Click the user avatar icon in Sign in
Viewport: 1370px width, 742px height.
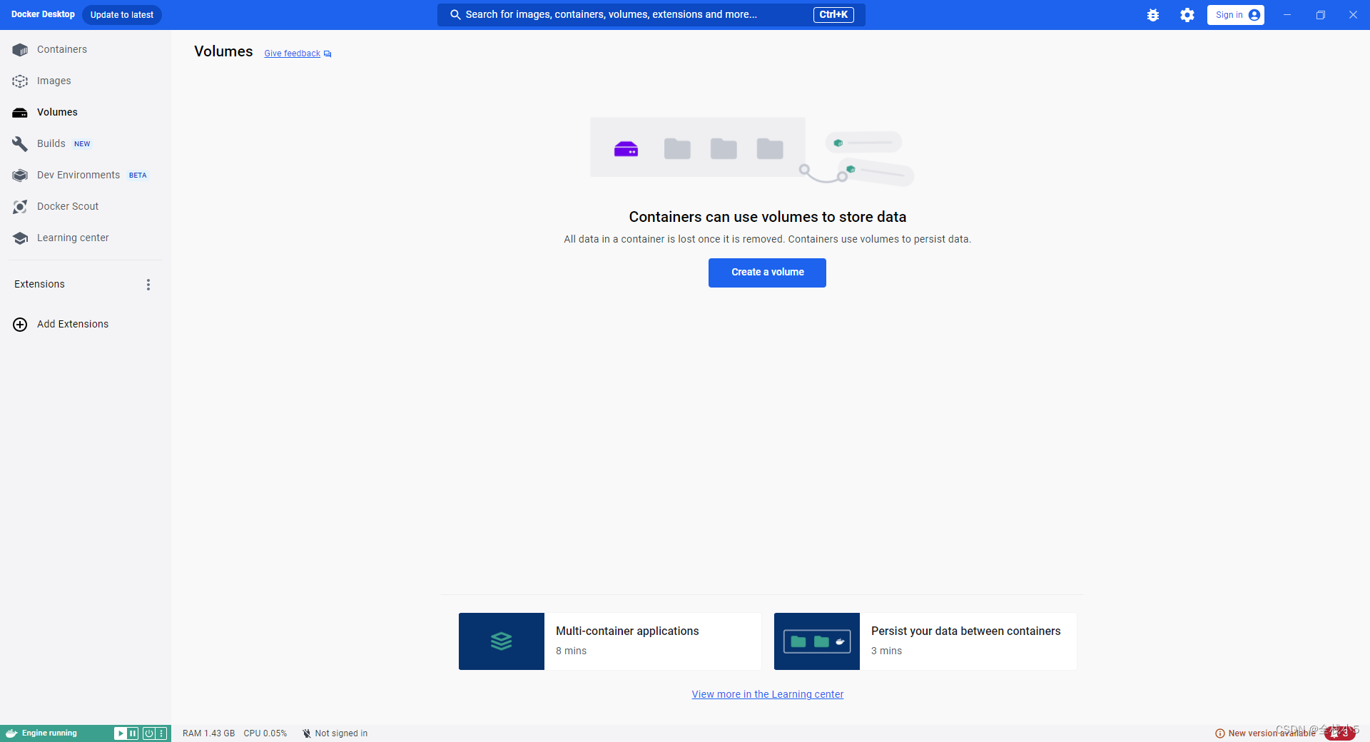(1254, 15)
